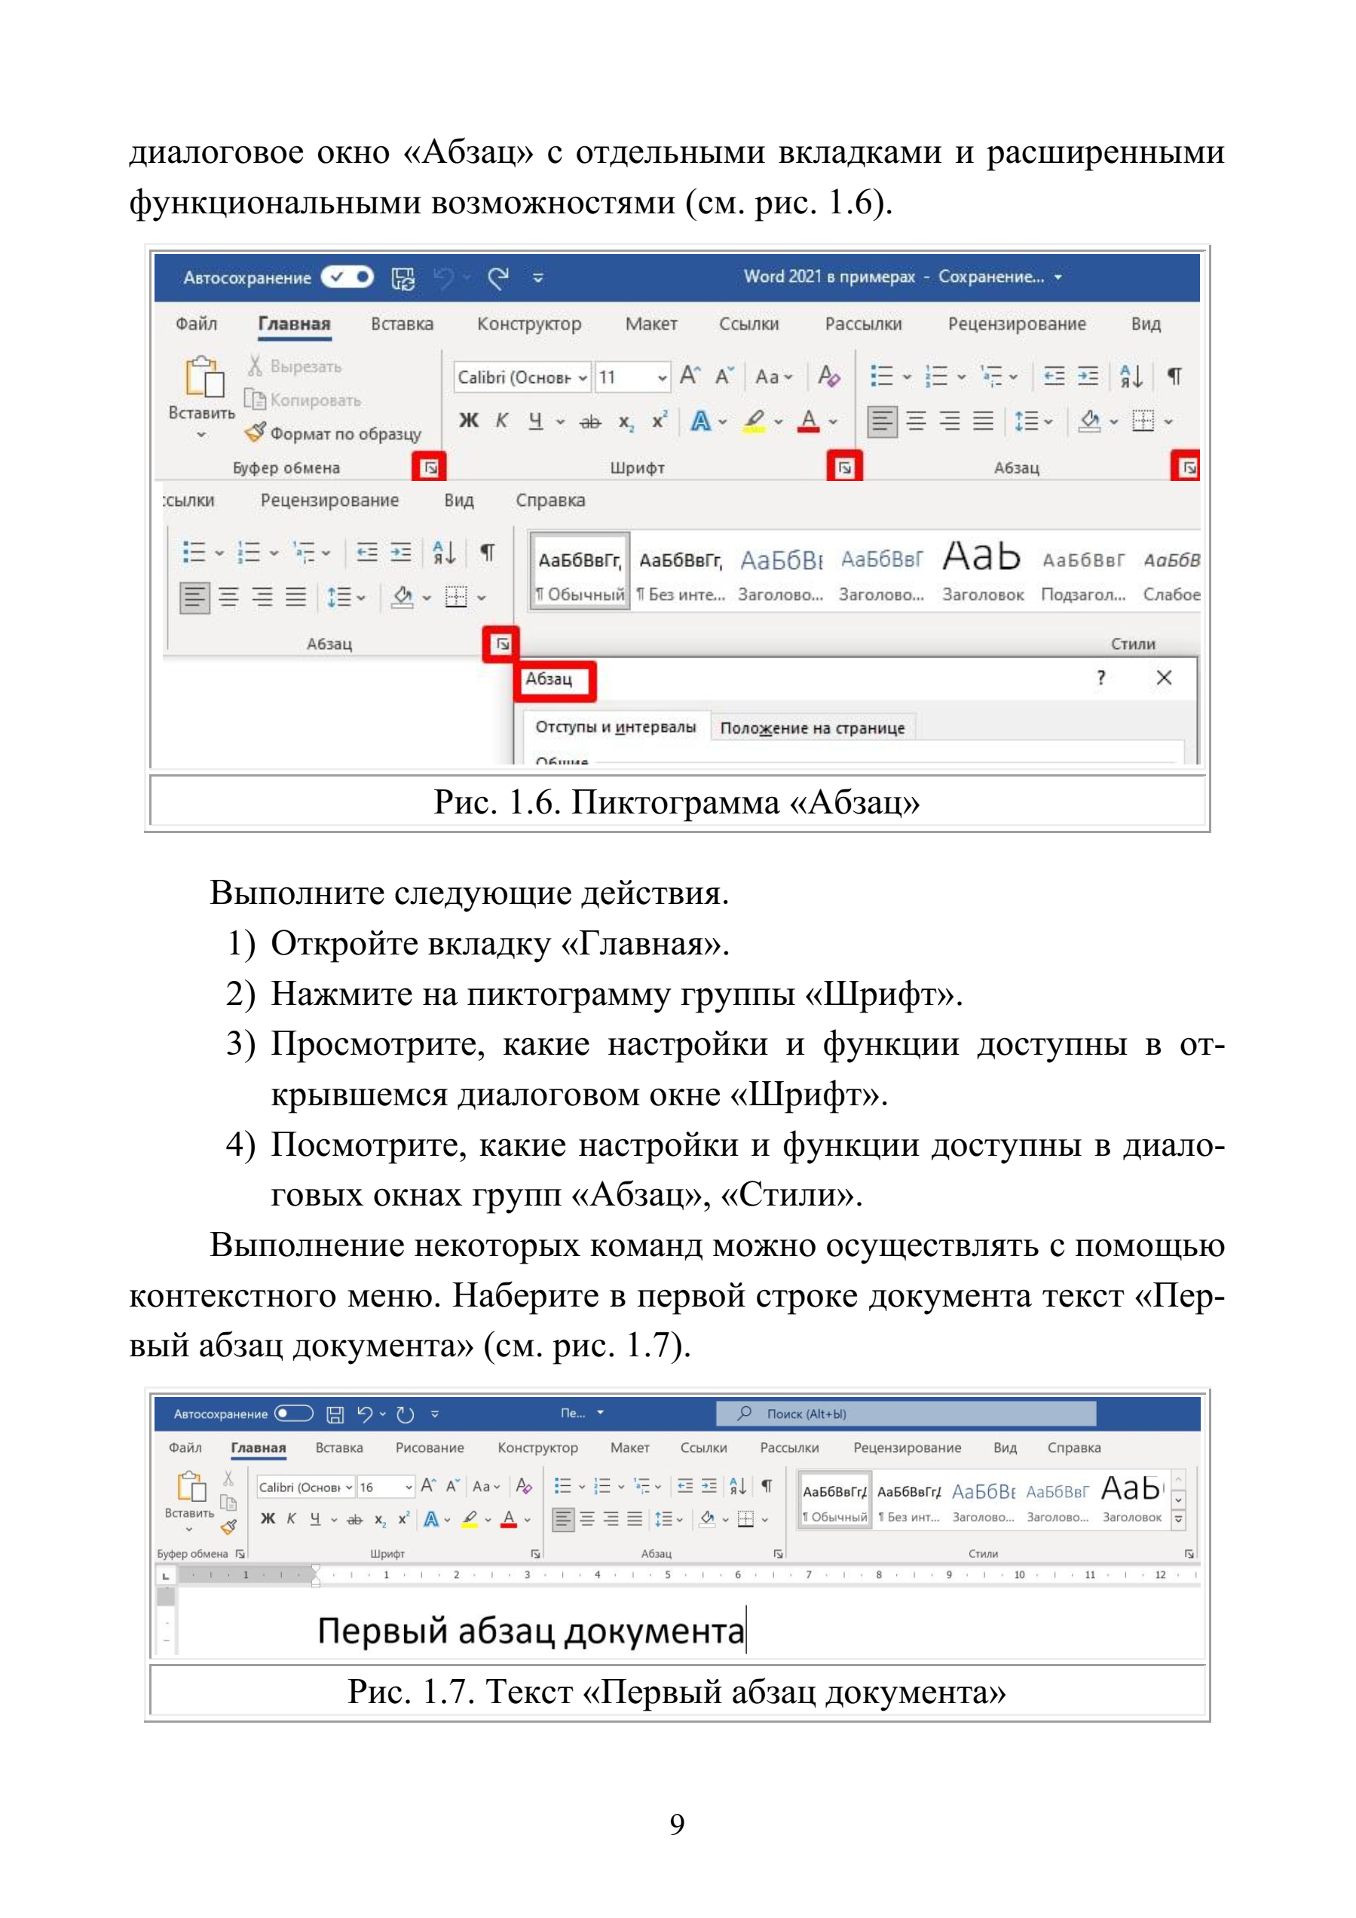Click Копировать copy command
The image size is (1356, 1918).
tap(302, 400)
